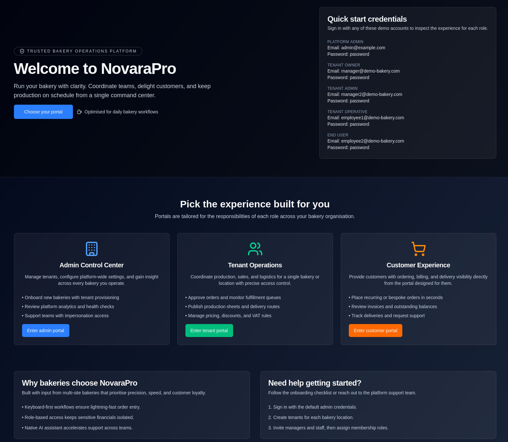508x442 pixels.
Task: Click the Choose your portal button
Action: [x=43, y=112]
